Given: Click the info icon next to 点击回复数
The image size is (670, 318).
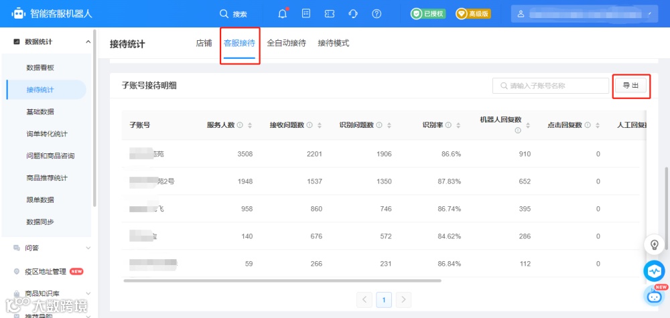Looking at the screenshot, I should (x=588, y=125).
